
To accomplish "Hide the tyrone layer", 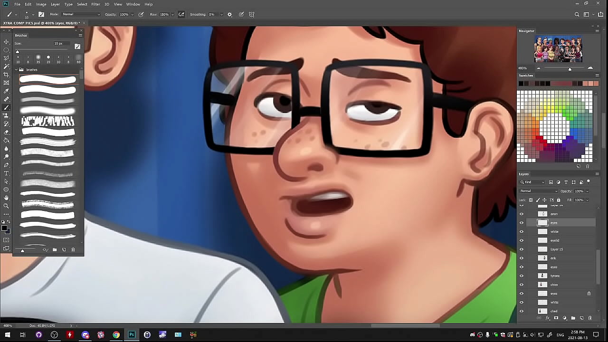I will click(x=522, y=275).
